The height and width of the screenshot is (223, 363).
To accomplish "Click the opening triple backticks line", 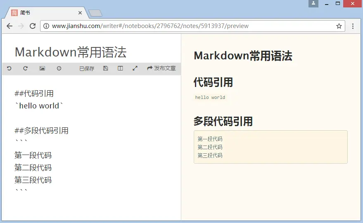I will (21, 141).
